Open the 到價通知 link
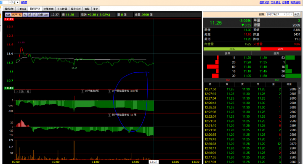 [x=295, y=3]
